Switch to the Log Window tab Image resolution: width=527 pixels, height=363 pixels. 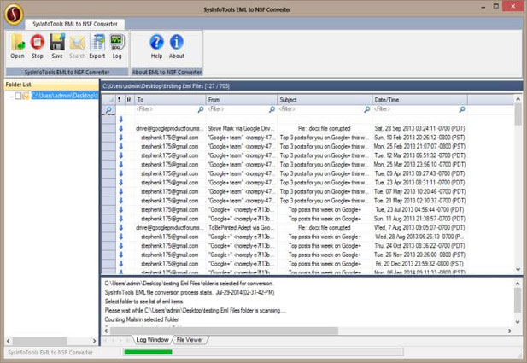(x=152, y=340)
